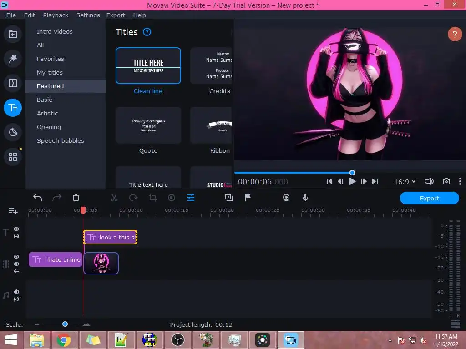Open Google Chrome from the taskbar
Viewport: 466px width, 349px height.
(x=64, y=340)
